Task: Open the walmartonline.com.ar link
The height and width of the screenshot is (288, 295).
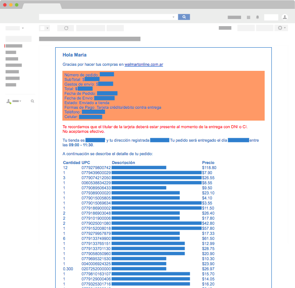Action: 144,65
